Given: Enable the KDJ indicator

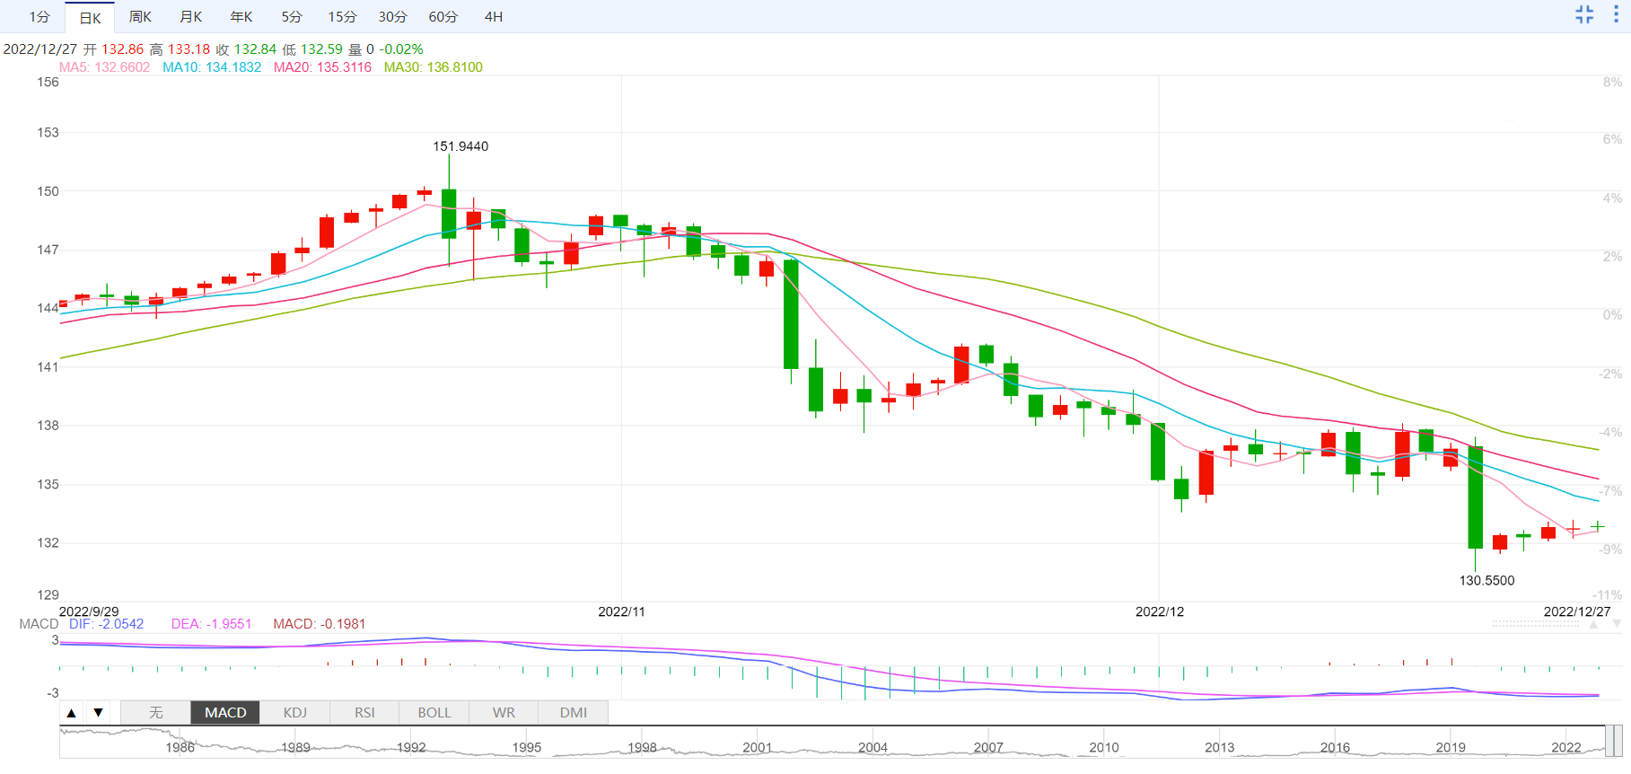Looking at the screenshot, I should [295, 713].
